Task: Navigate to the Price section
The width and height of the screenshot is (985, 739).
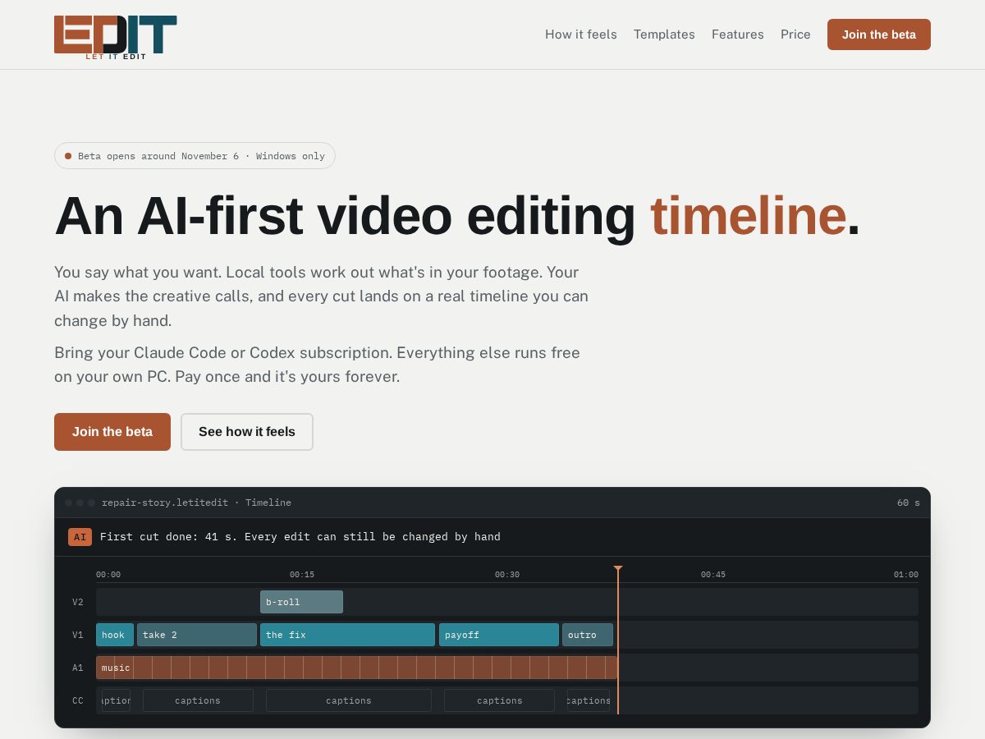Action: 795,34
